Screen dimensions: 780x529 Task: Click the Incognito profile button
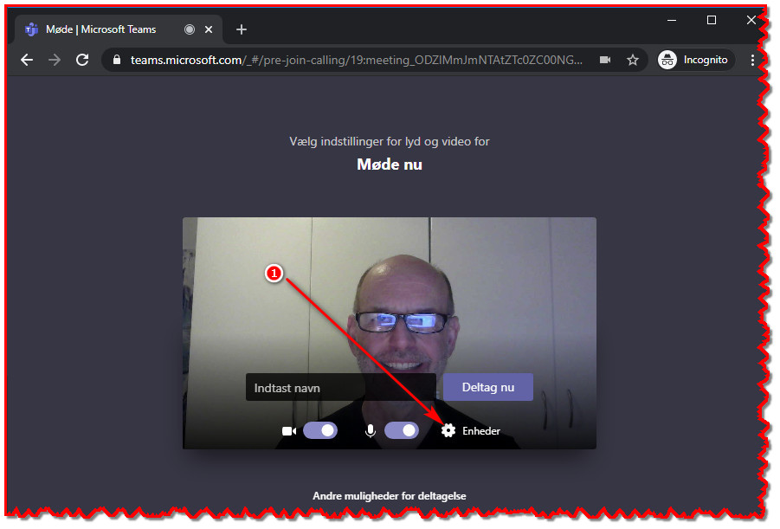click(x=695, y=61)
